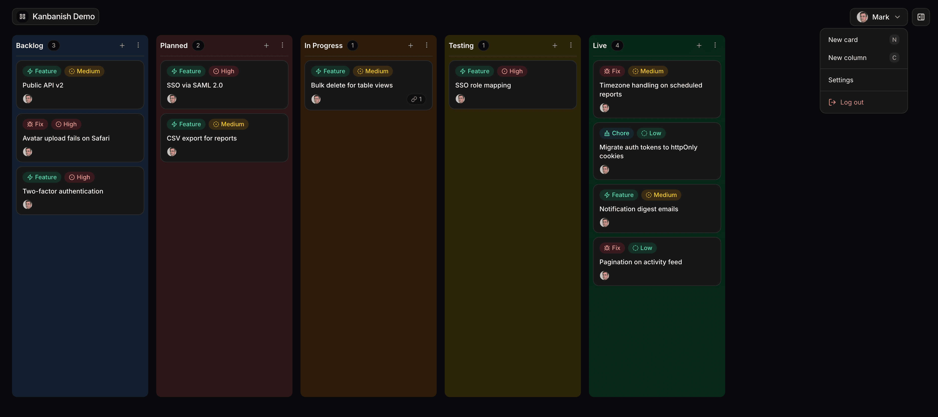Click Chore tag on Migrate auth tokens
The image size is (938, 417).
point(617,133)
